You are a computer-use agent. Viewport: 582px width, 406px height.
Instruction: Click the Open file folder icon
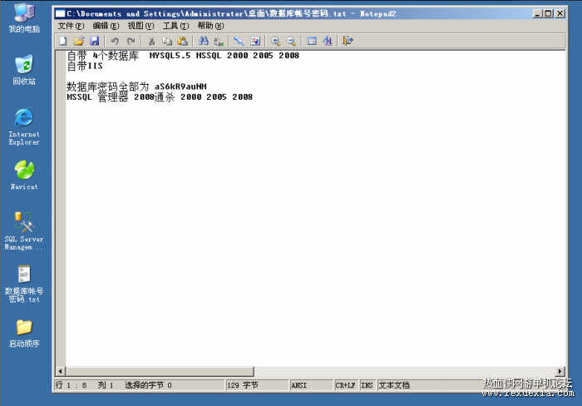pyautogui.click(x=79, y=41)
